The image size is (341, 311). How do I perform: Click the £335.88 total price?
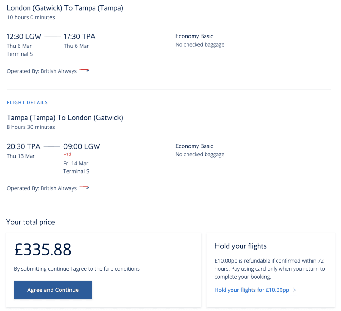(43, 250)
